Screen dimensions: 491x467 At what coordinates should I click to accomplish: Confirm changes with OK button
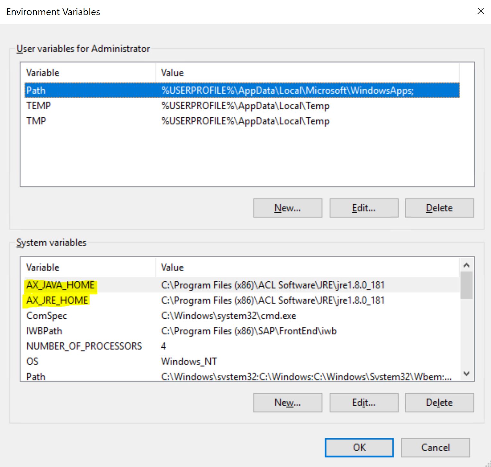[359, 447]
